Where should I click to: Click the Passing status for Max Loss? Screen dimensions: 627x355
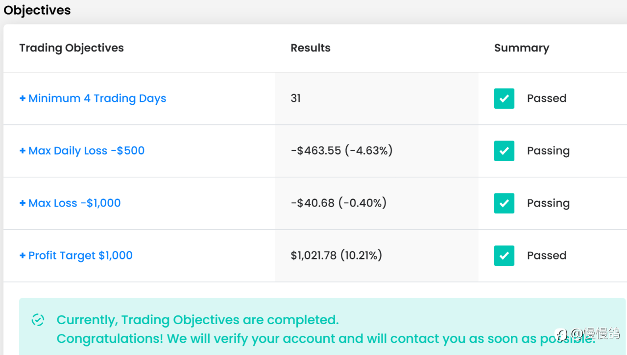click(548, 203)
